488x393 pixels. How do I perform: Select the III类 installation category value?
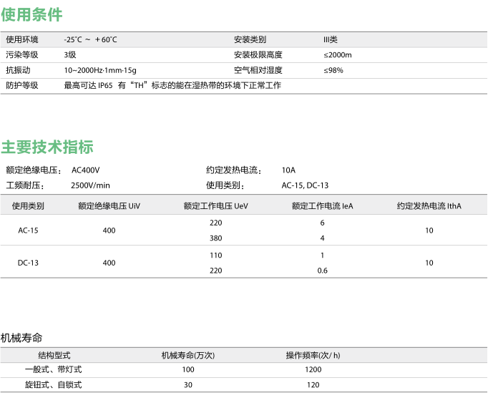330,39
